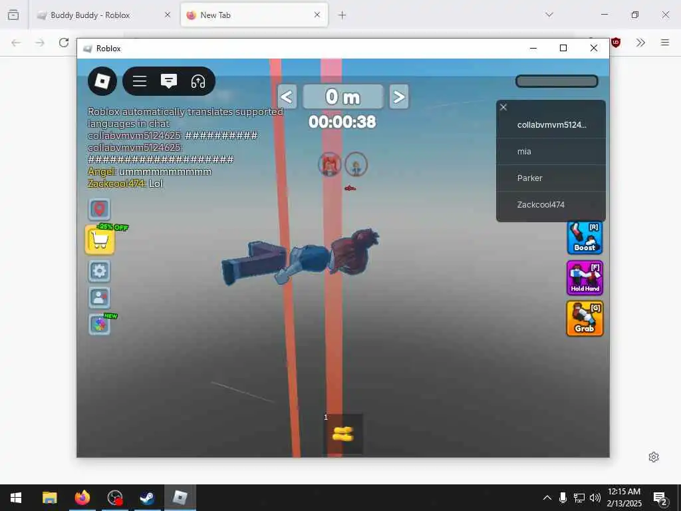Switch to Buddy Buddy - Roblox tab
Screen dimensions: 681x511
click(103, 15)
